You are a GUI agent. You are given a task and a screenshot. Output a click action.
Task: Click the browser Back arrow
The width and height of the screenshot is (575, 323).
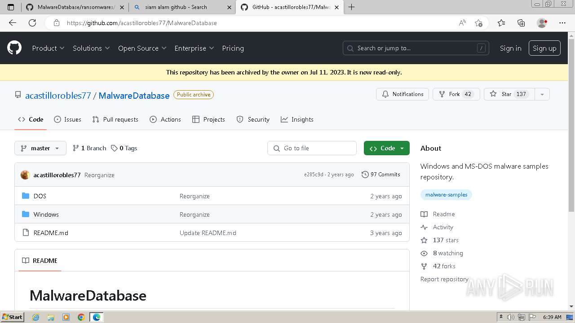tap(13, 23)
